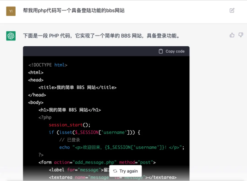Screen dimensions: 247x181
Task: Click the </head> closing tag line
Action: [37, 95]
